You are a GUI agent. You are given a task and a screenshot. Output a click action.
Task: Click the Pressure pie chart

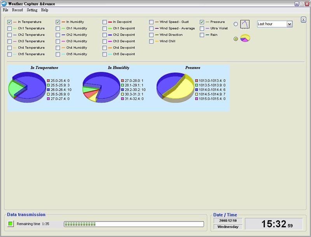tap(175, 87)
